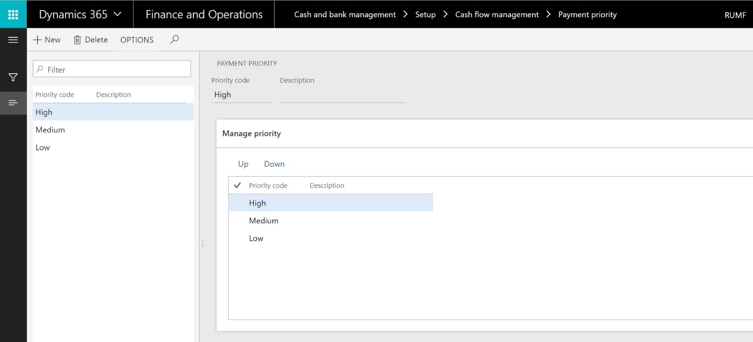753x342 pixels.
Task: Click the pane splitter dots handle
Action: click(203, 243)
